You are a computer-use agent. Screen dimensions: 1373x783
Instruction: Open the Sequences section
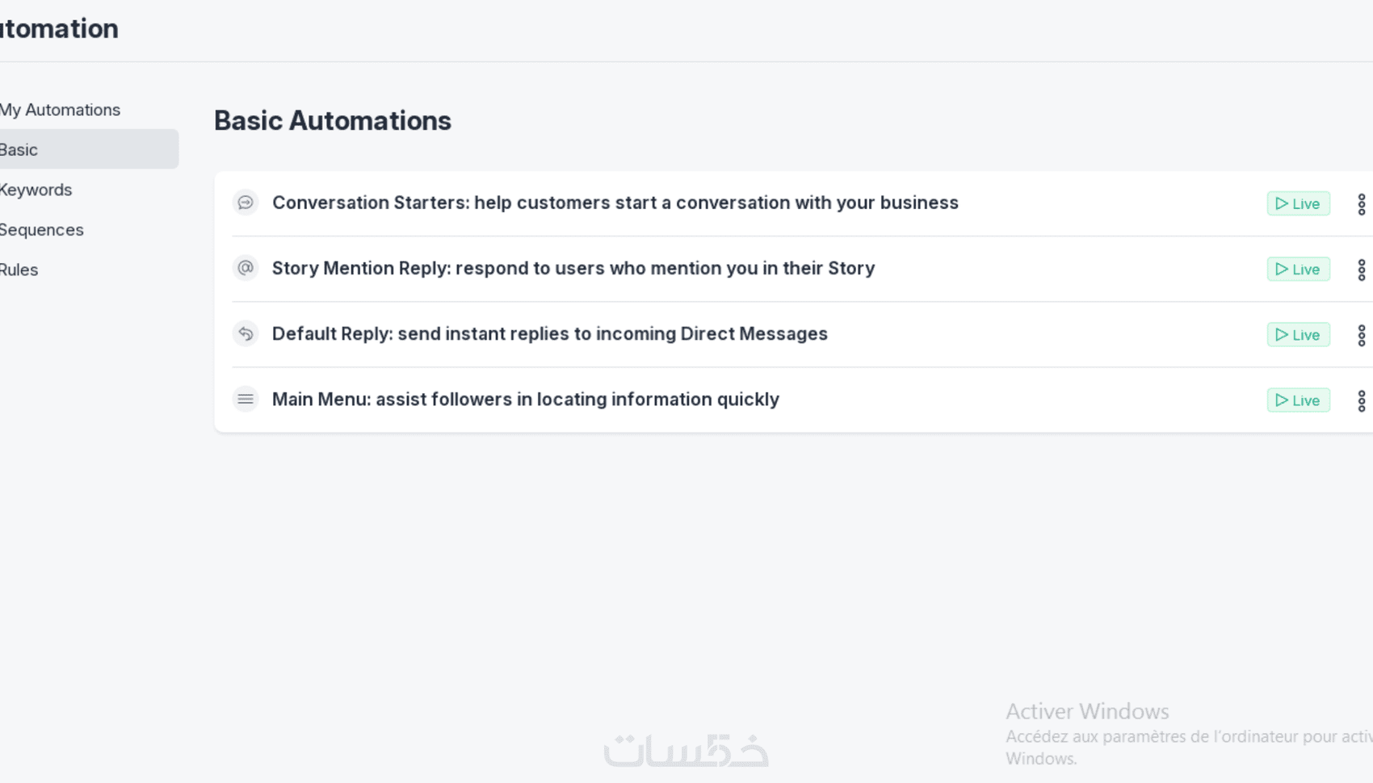click(x=41, y=230)
